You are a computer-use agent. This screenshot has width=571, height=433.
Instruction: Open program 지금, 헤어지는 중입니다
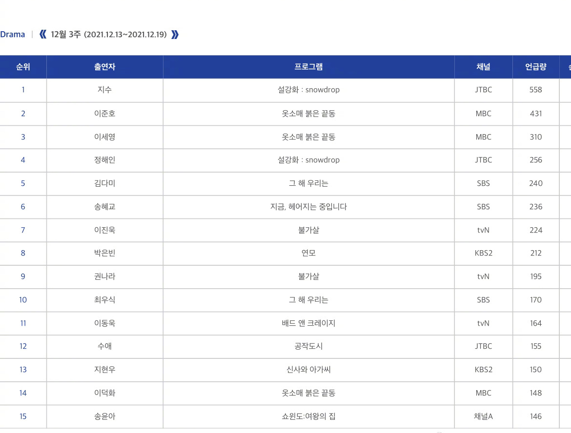pos(309,207)
